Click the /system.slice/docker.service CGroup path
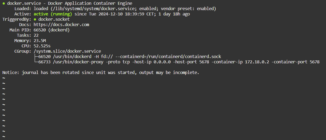 (x=67, y=51)
